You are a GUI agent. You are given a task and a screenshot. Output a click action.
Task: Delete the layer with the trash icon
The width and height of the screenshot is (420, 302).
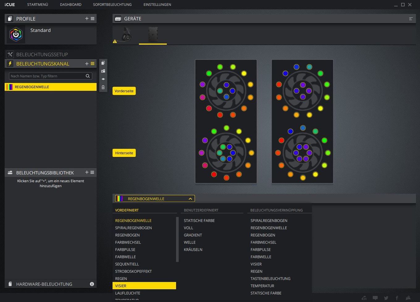[103, 87]
